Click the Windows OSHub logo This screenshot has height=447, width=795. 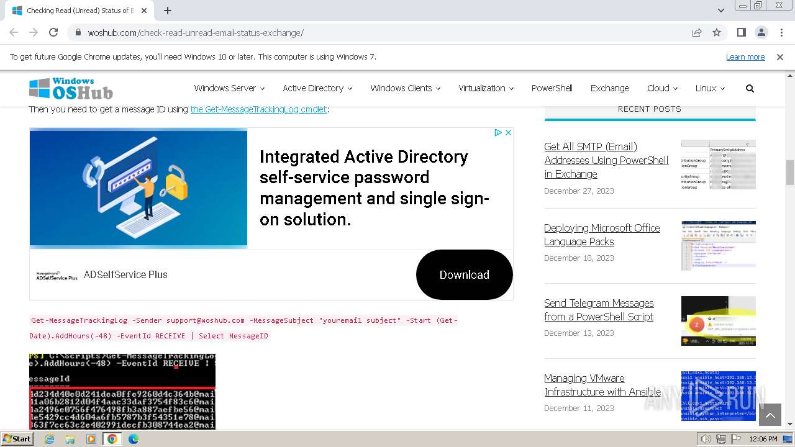coord(71,89)
